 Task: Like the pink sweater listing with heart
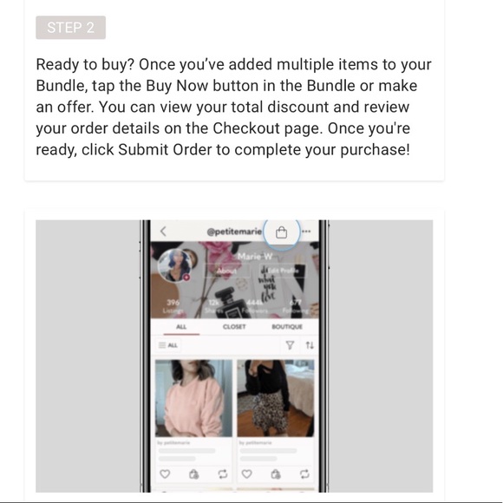click(x=165, y=474)
